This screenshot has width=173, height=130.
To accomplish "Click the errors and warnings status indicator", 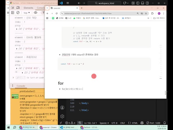I will (70, 123).
